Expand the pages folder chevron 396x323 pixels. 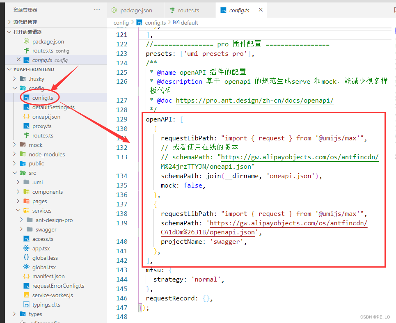point(18,201)
